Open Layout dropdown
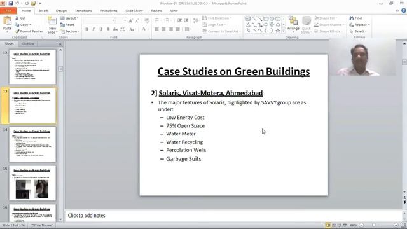 (x=69, y=18)
